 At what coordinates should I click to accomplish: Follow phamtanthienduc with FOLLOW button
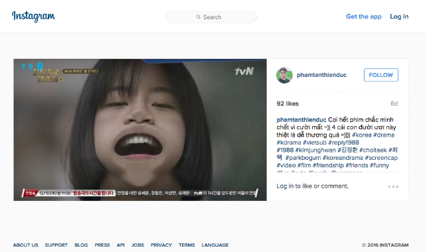coord(381,75)
